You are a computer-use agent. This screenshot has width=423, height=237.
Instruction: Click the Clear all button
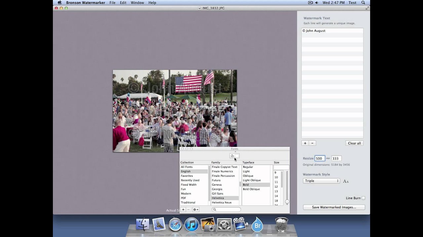(354, 143)
